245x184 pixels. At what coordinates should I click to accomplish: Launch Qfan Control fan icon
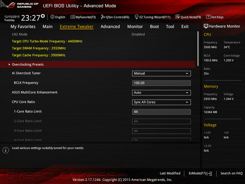[103, 17]
